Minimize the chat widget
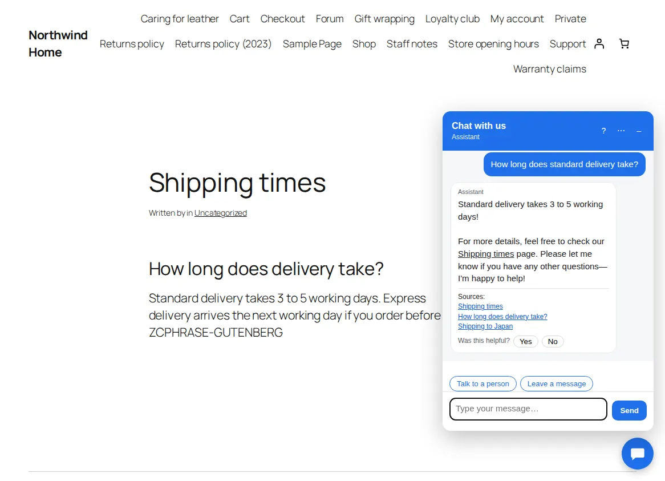Screen dimensions: 665x481 [x=639, y=131]
